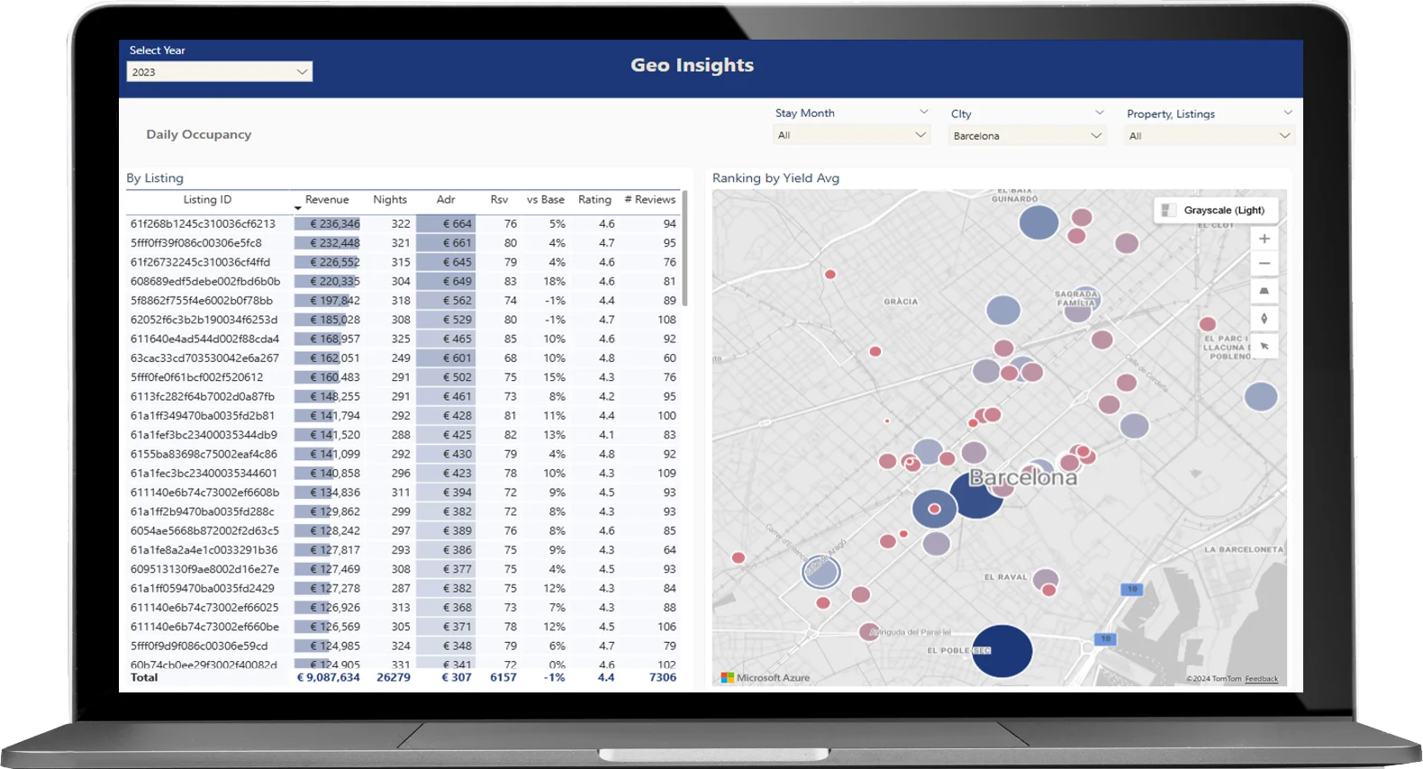This screenshot has height=769, width=1423.
Task: Zoom out of the map with minus
Action: (1264, 264)
